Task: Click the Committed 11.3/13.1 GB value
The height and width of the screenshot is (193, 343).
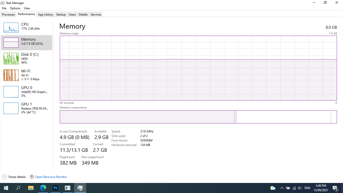Action: point(74,150)
